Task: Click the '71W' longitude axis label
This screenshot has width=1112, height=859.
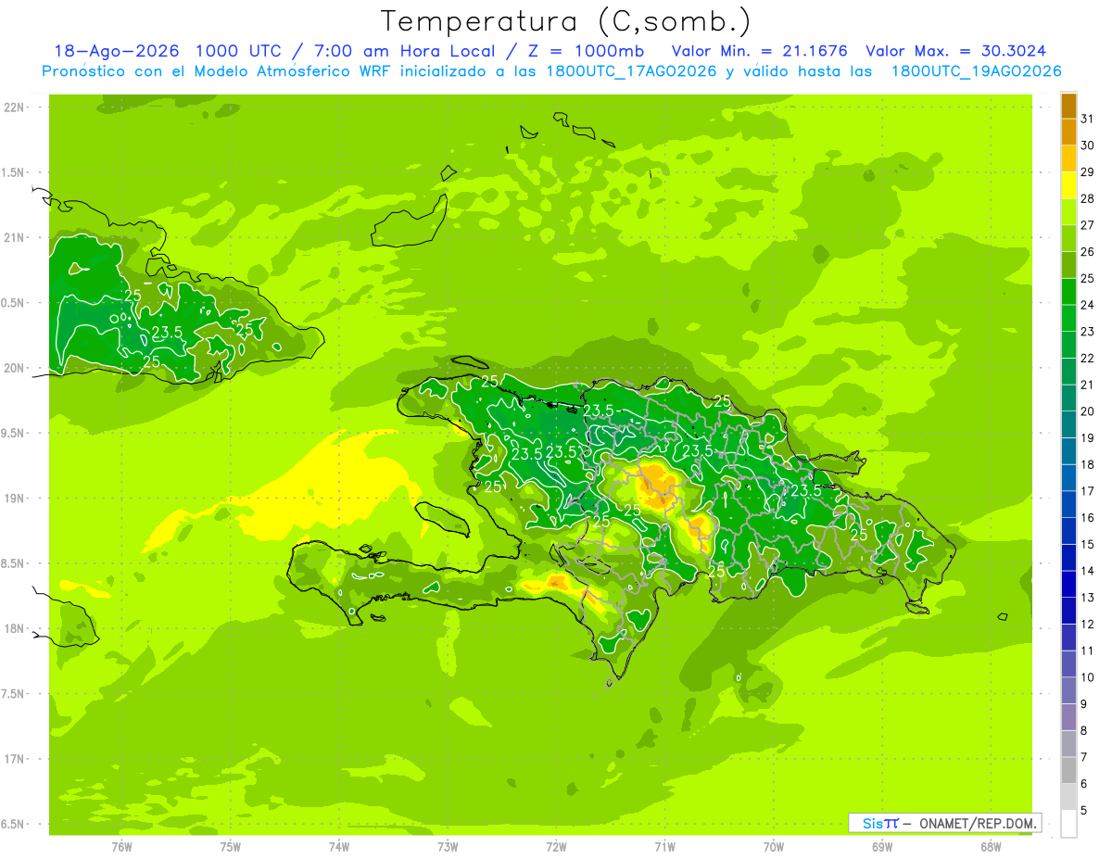Action: tap(664, 846)
